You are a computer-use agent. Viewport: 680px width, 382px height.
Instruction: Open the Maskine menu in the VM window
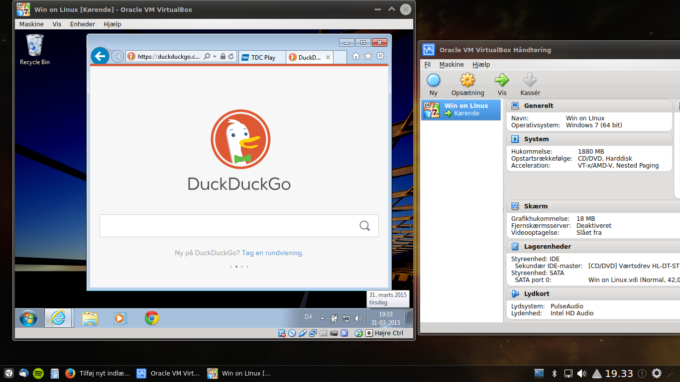point(31,24)
